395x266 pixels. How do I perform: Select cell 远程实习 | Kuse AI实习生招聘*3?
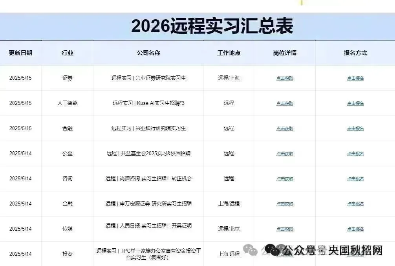tap(148, 103)
